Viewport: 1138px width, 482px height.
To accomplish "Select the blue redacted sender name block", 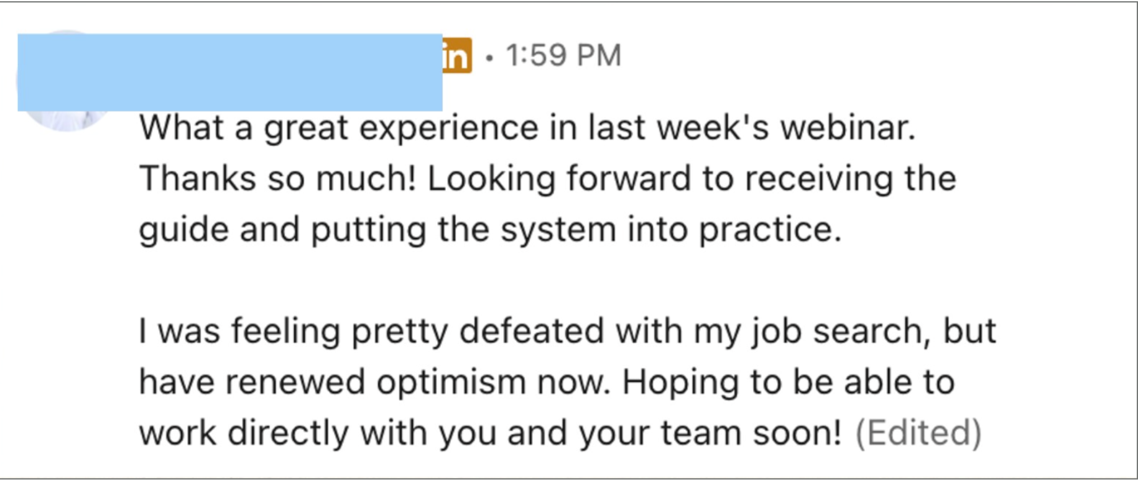I will (230, 73).
